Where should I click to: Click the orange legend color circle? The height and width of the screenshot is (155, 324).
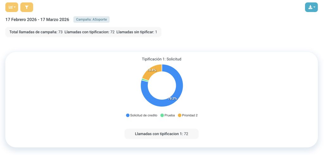click(x=180, y=115)
